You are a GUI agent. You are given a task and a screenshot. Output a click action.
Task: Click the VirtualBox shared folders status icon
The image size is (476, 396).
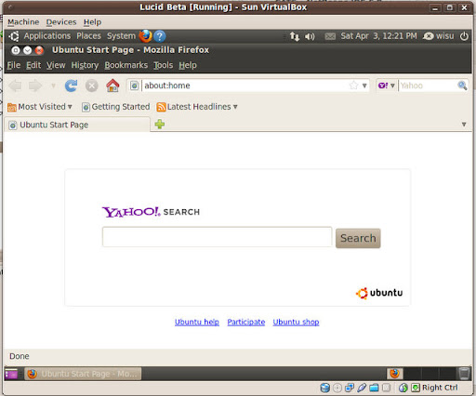pyautogui.click(x=374, y=388)
